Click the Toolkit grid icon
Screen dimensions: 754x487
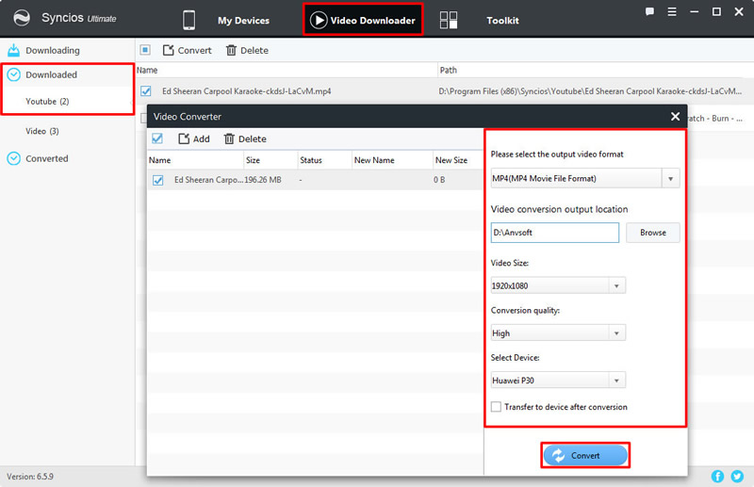tap(449, 20)
